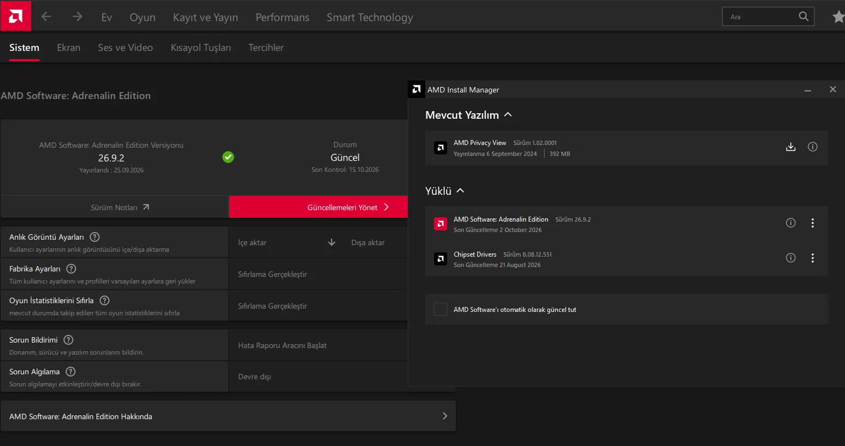Switch to the Kısayol Tuşları tab
Screen dimensions: 845x446
coord(201,48)
